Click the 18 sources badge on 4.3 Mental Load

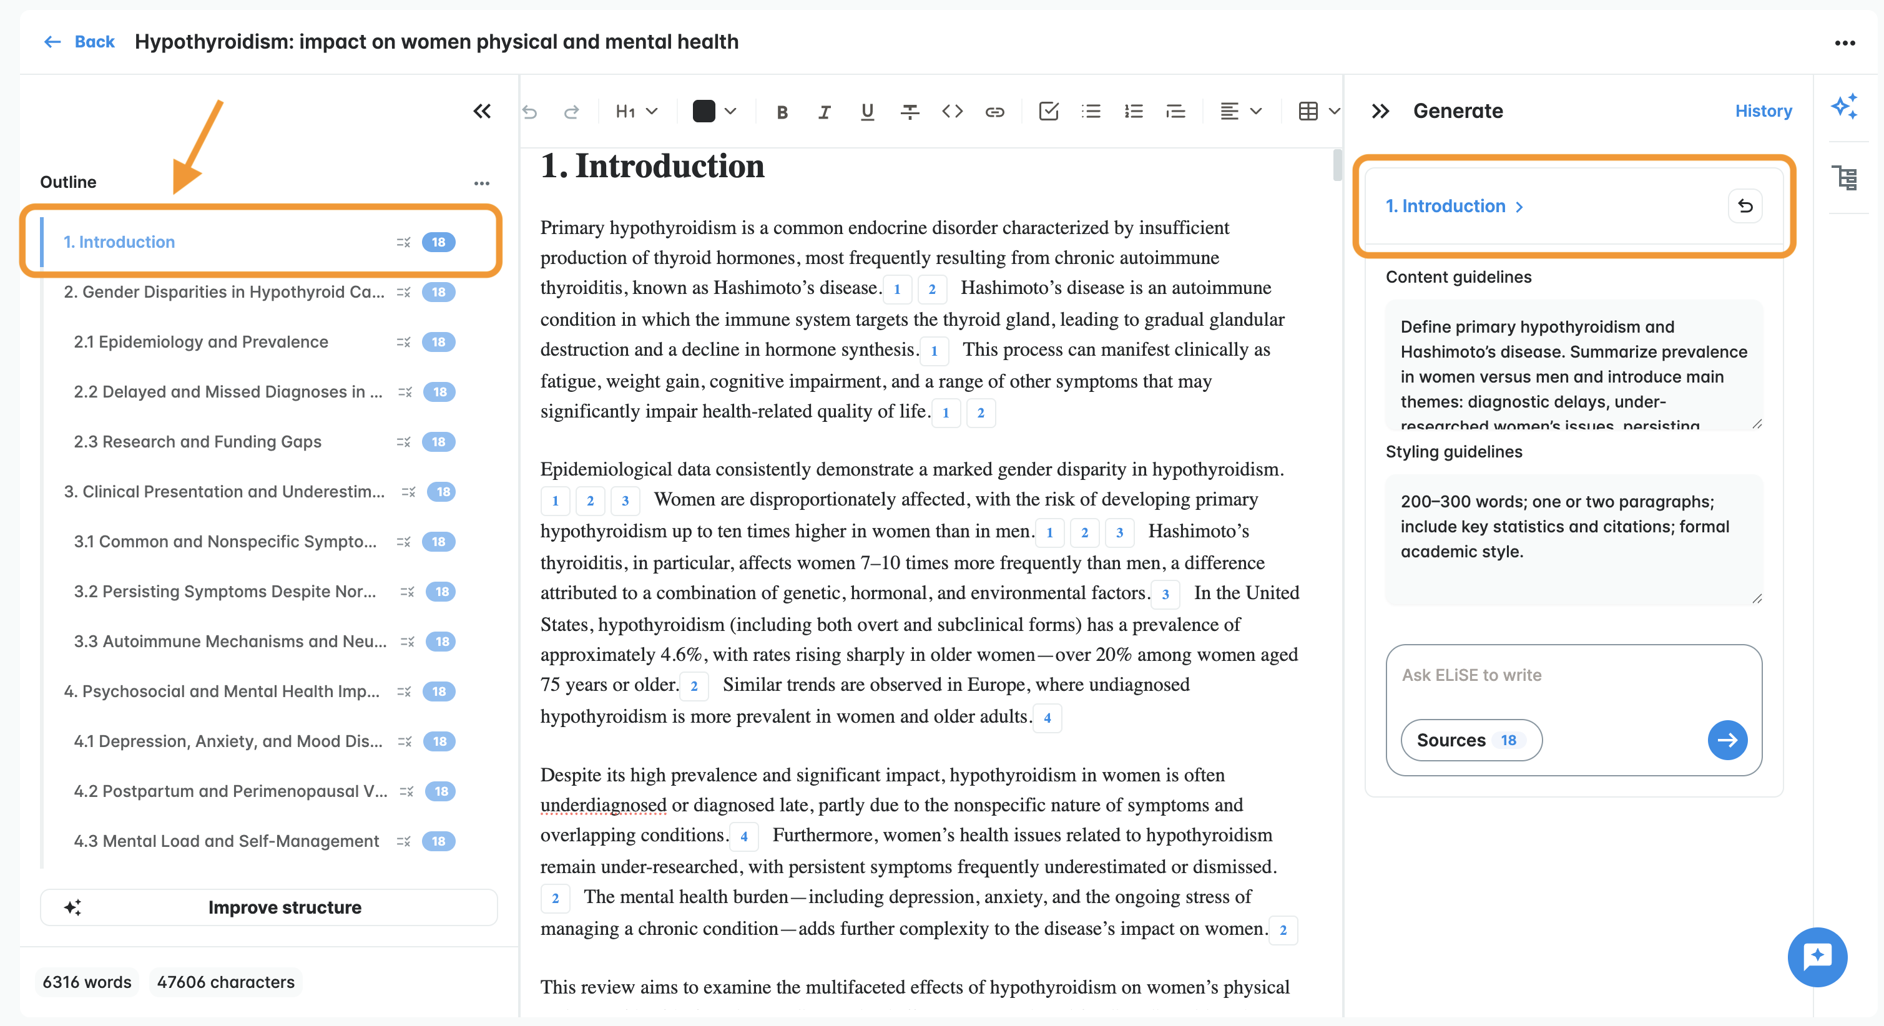point(439,842)
